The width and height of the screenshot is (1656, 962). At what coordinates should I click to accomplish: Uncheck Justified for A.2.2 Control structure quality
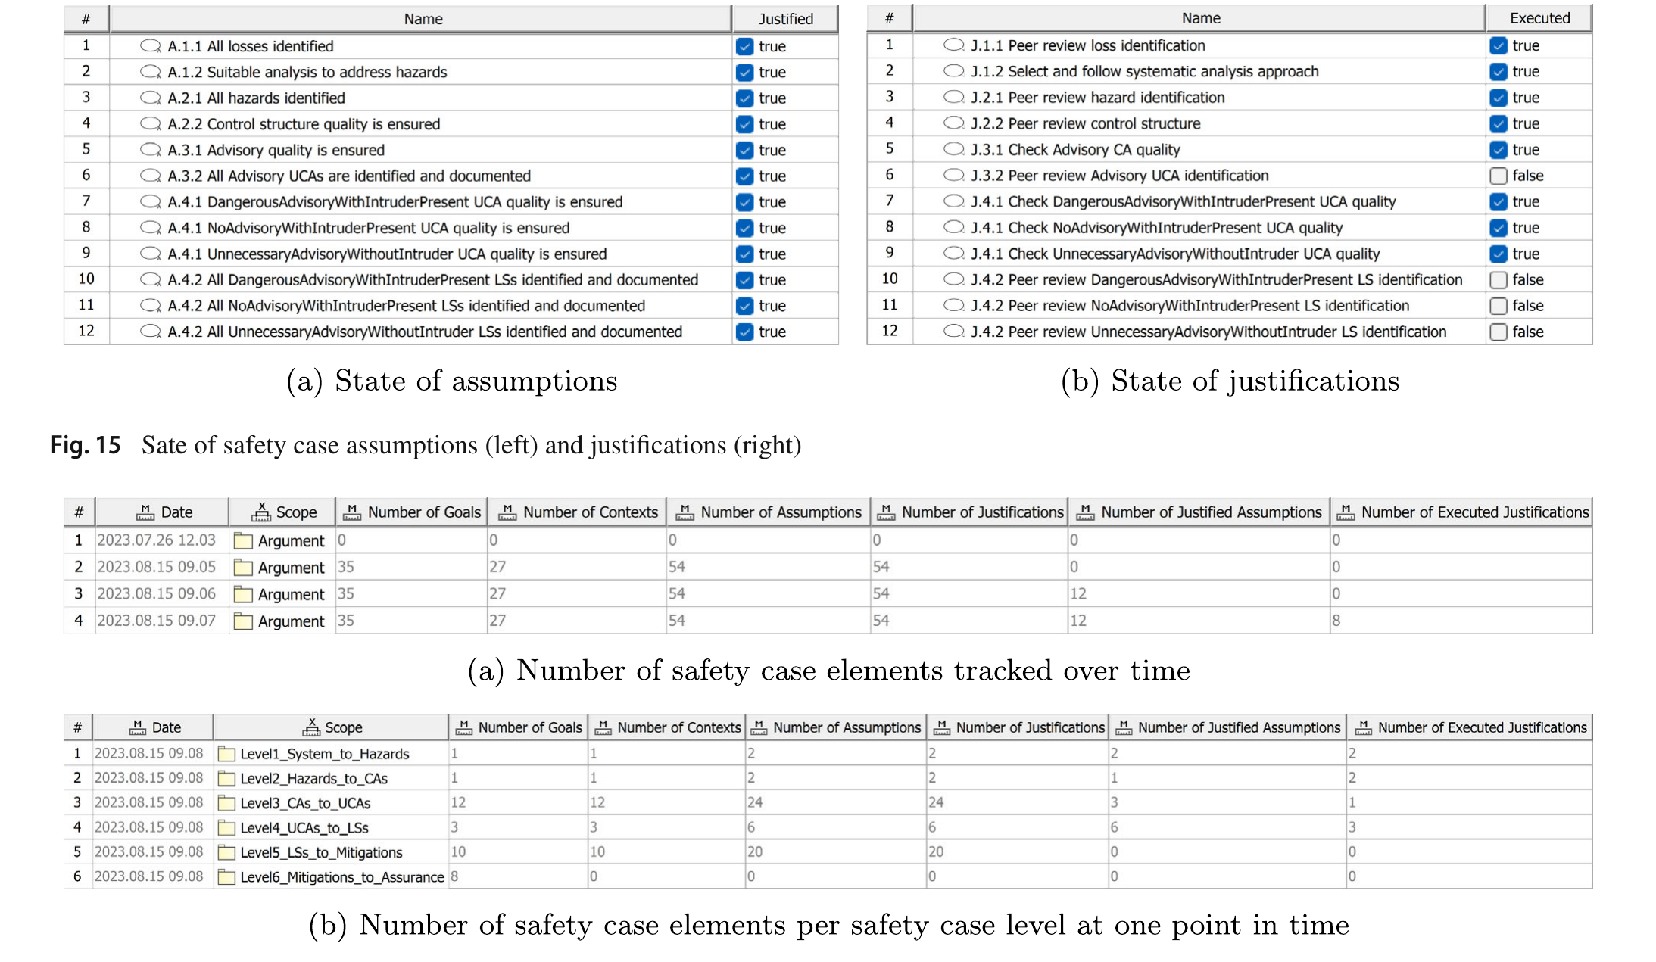coord(745,124)
